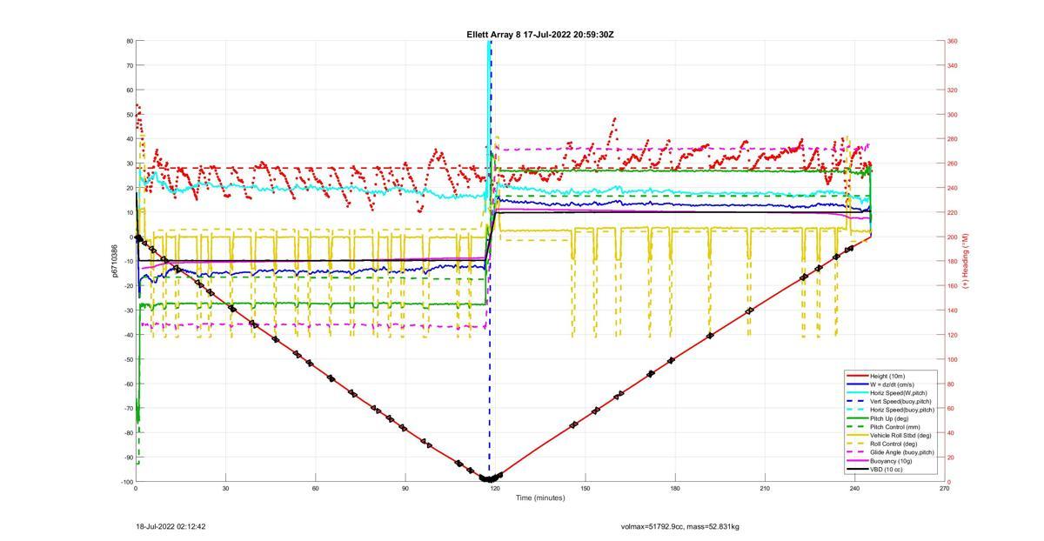Click the 'volmax=51792.9cc, mass=52.831kg' footer text

680,526
